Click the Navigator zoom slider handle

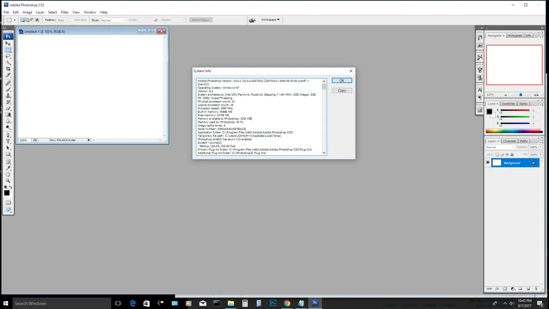tap(521, 95)
